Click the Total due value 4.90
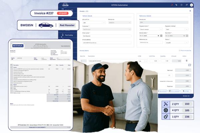The width and height of the screenshot is (200, 133). [x=183, y=86]
